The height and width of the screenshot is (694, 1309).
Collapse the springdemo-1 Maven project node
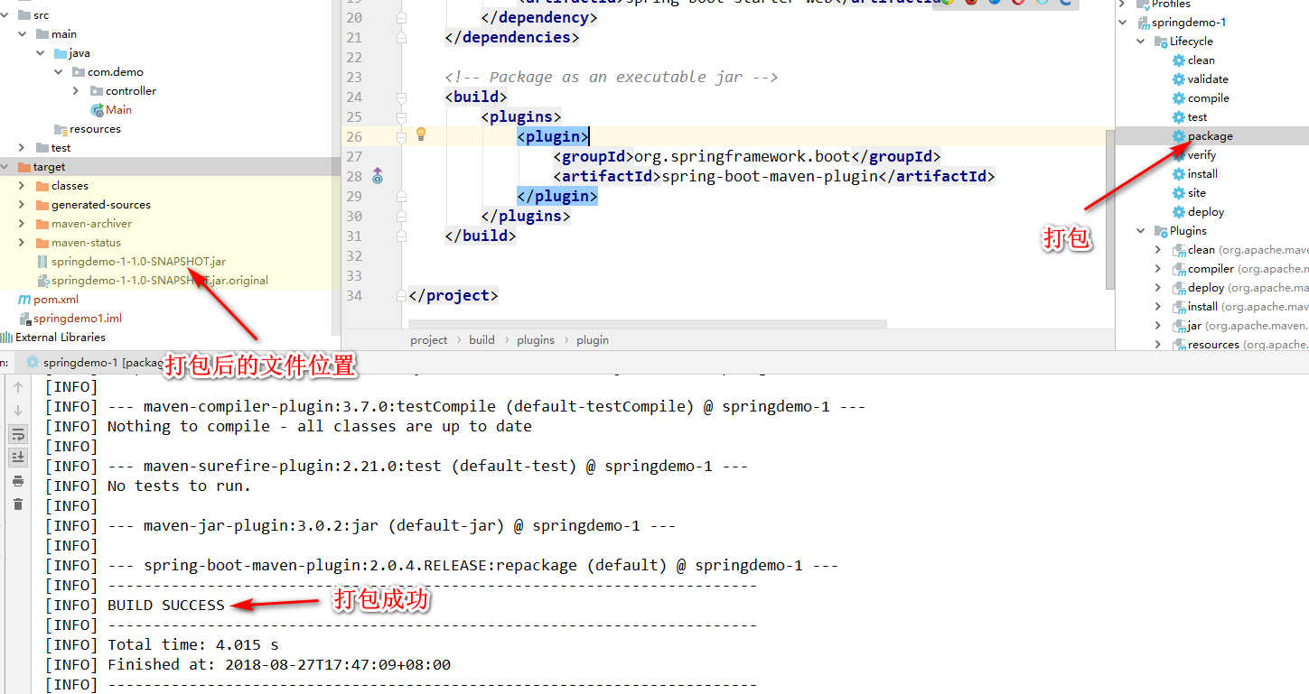[x=1123, y=23]
